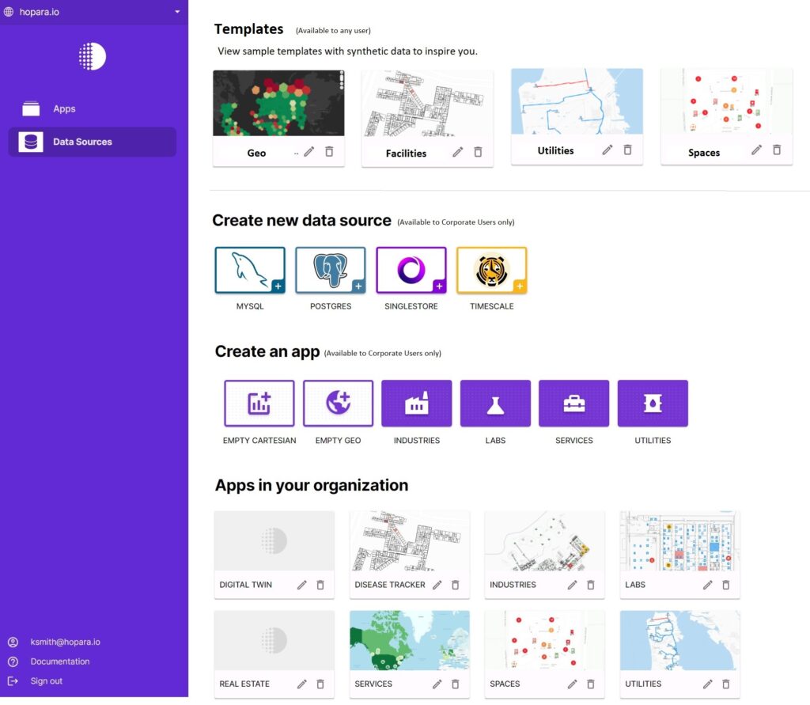Open the Utilities template map thumbnail
This screenshot has height=705, width=810.
click(x=577, y=101)
